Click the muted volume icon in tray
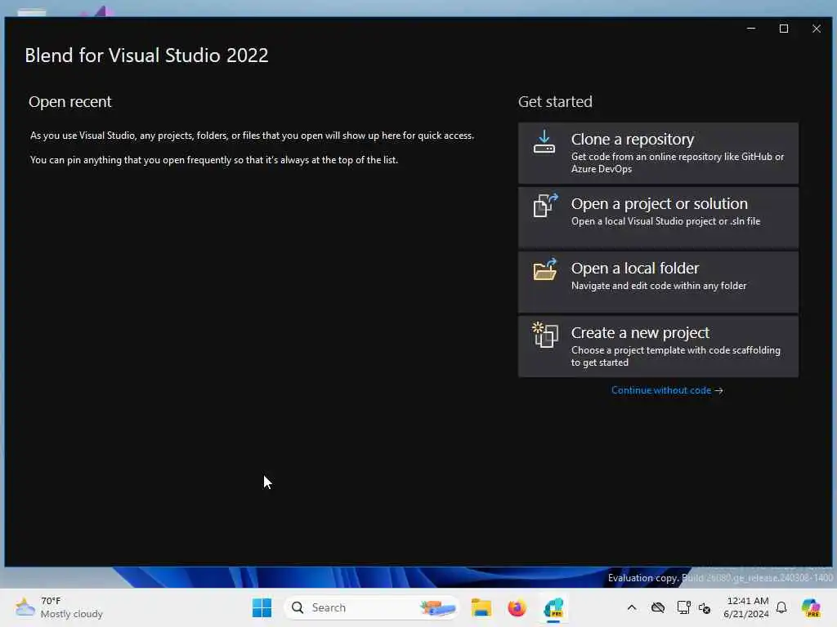Viewport: 837px width, 627px height. click(x=705, y=607)
